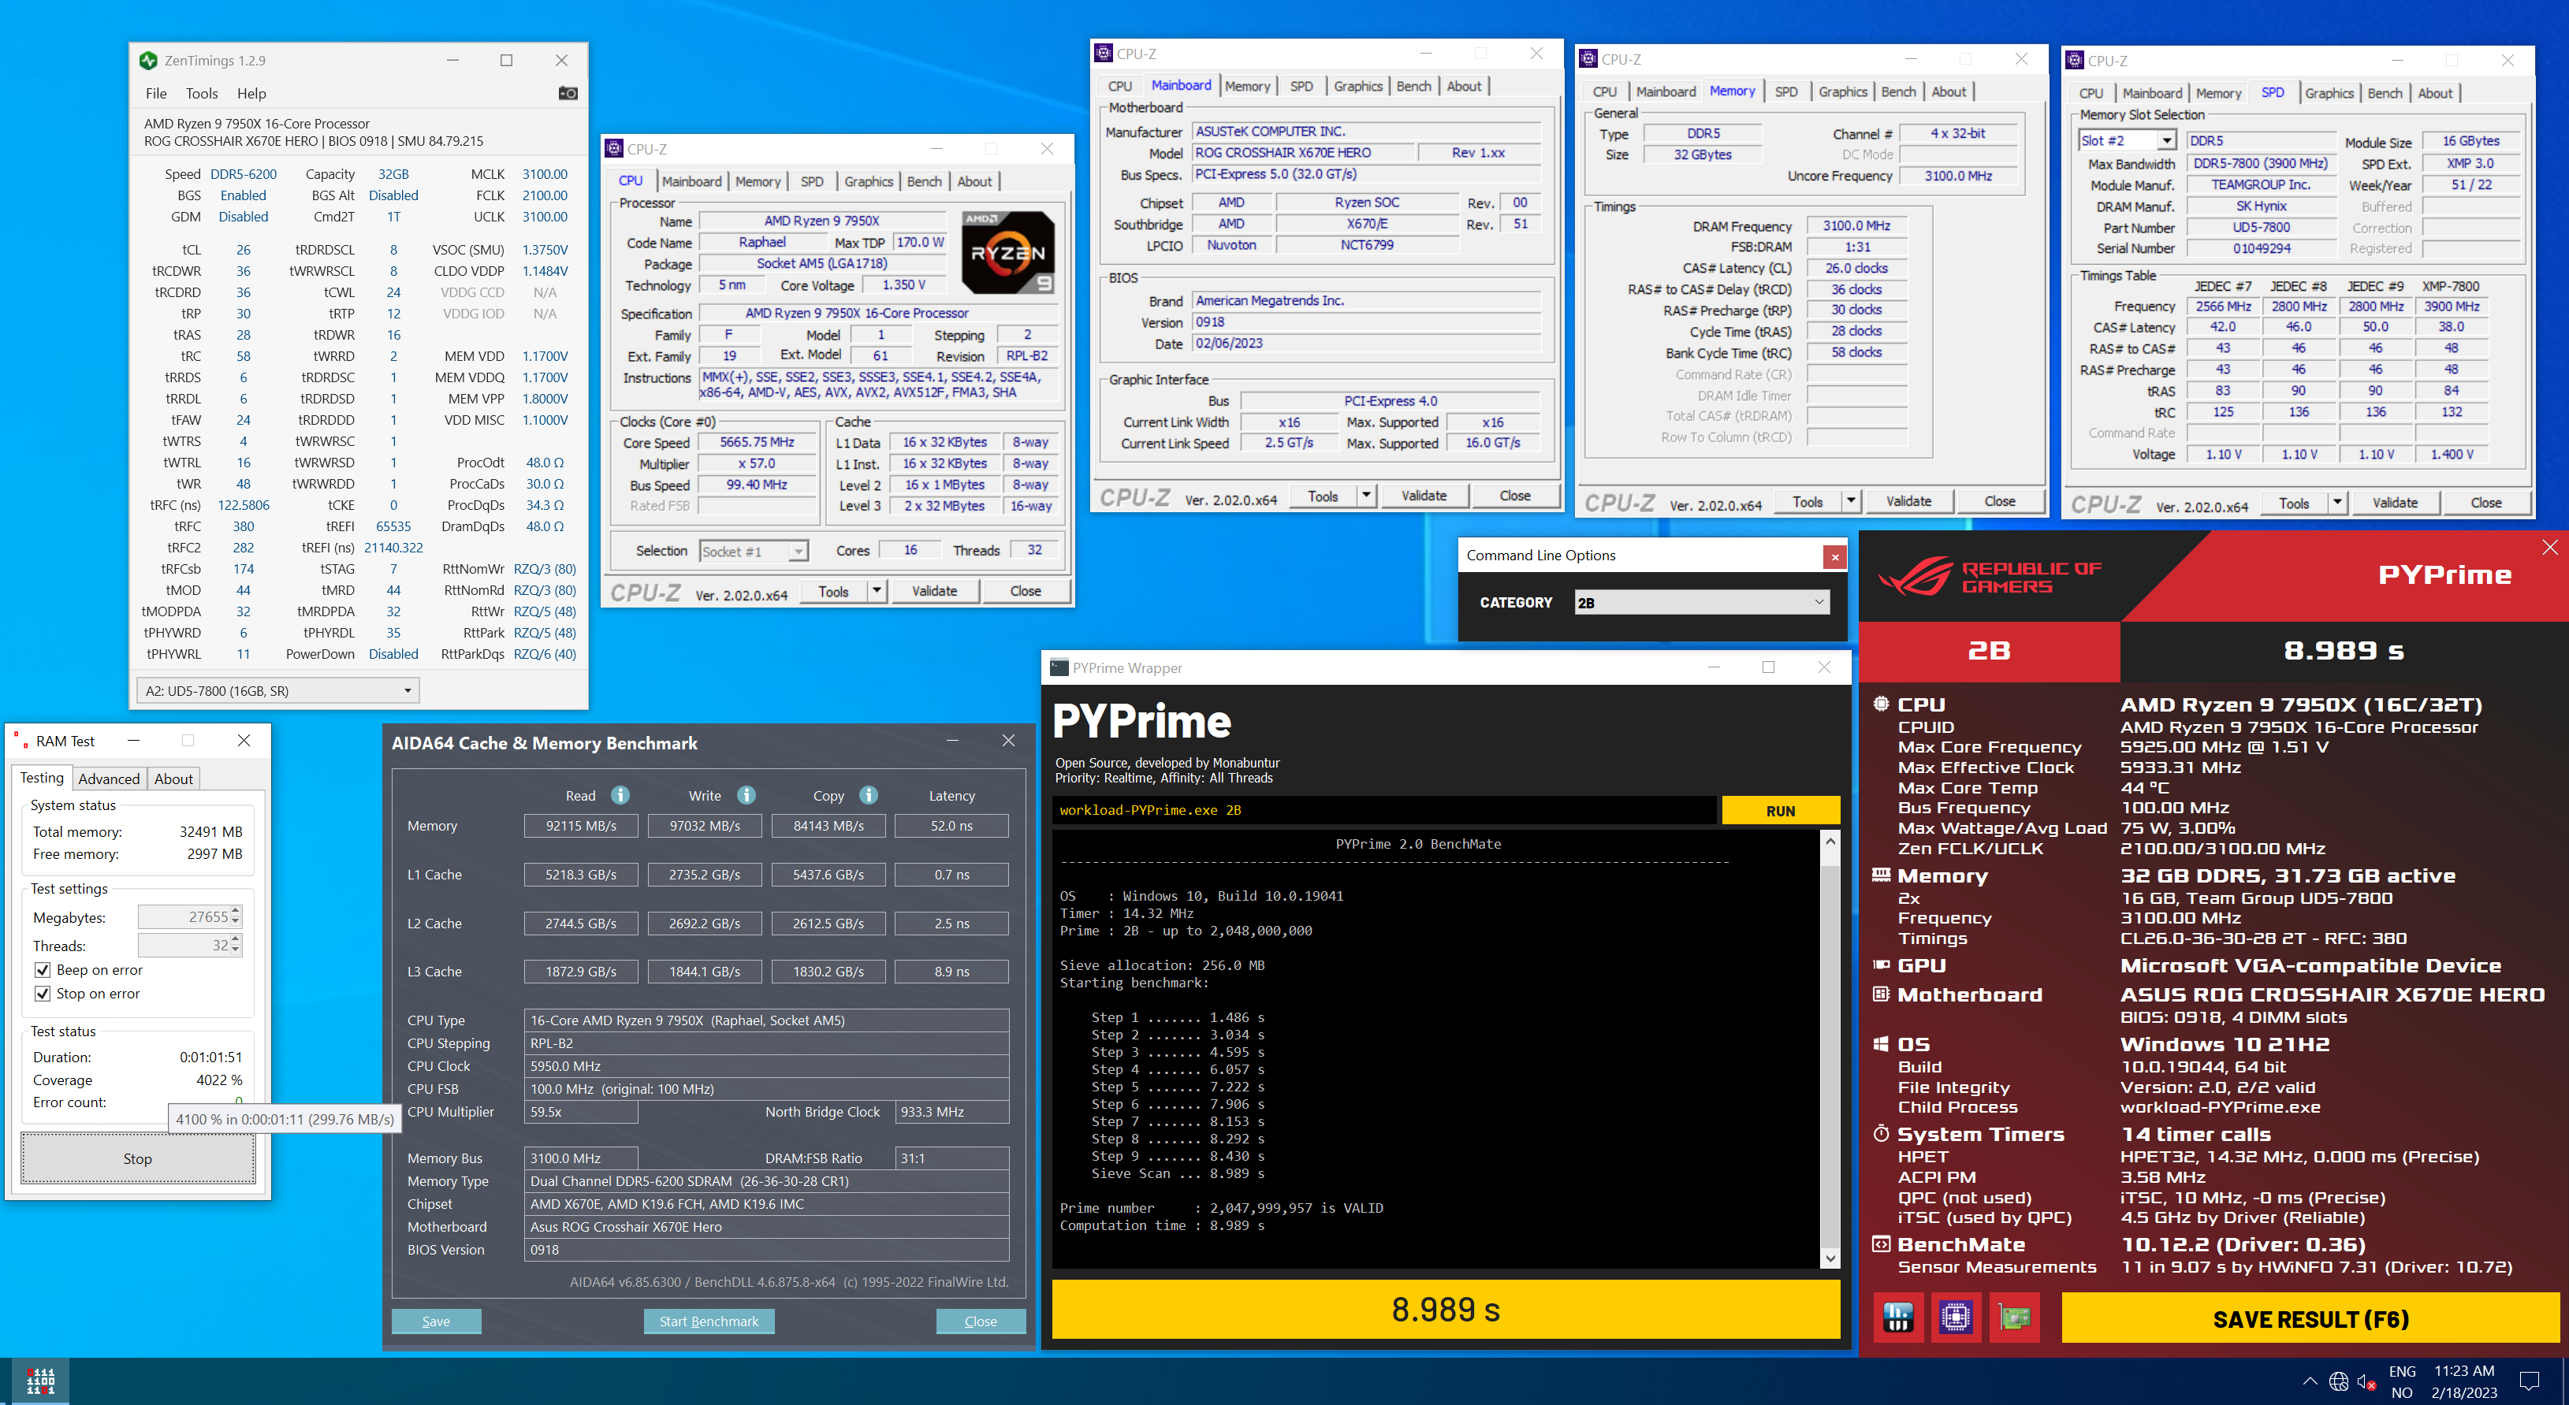
Task: Click CPU-Z SPD window title icon
Action: click(x=2074, y=61)
